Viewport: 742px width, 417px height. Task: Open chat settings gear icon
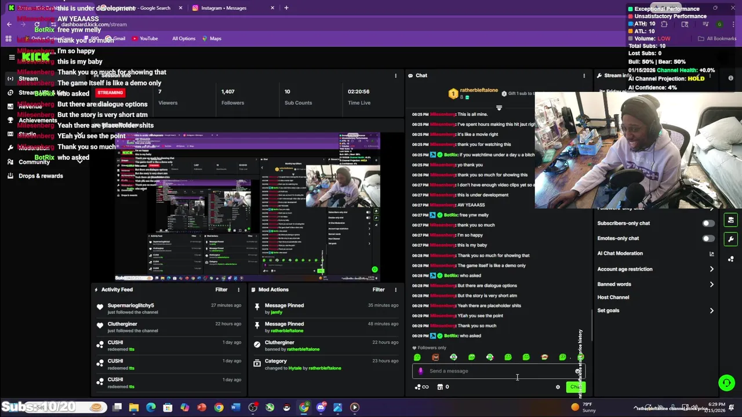558,387
